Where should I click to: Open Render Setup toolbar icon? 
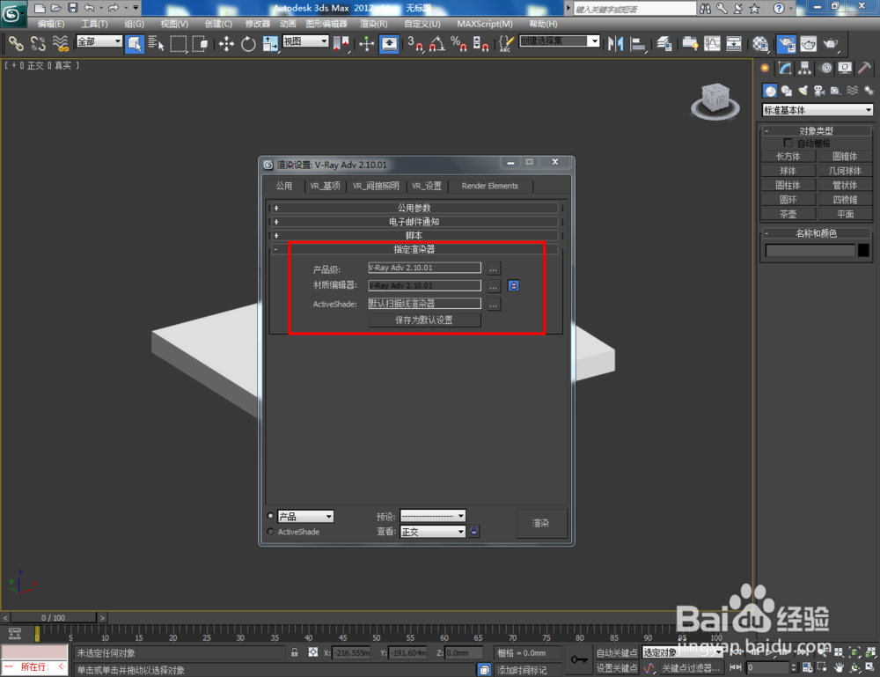coord(786,43)
